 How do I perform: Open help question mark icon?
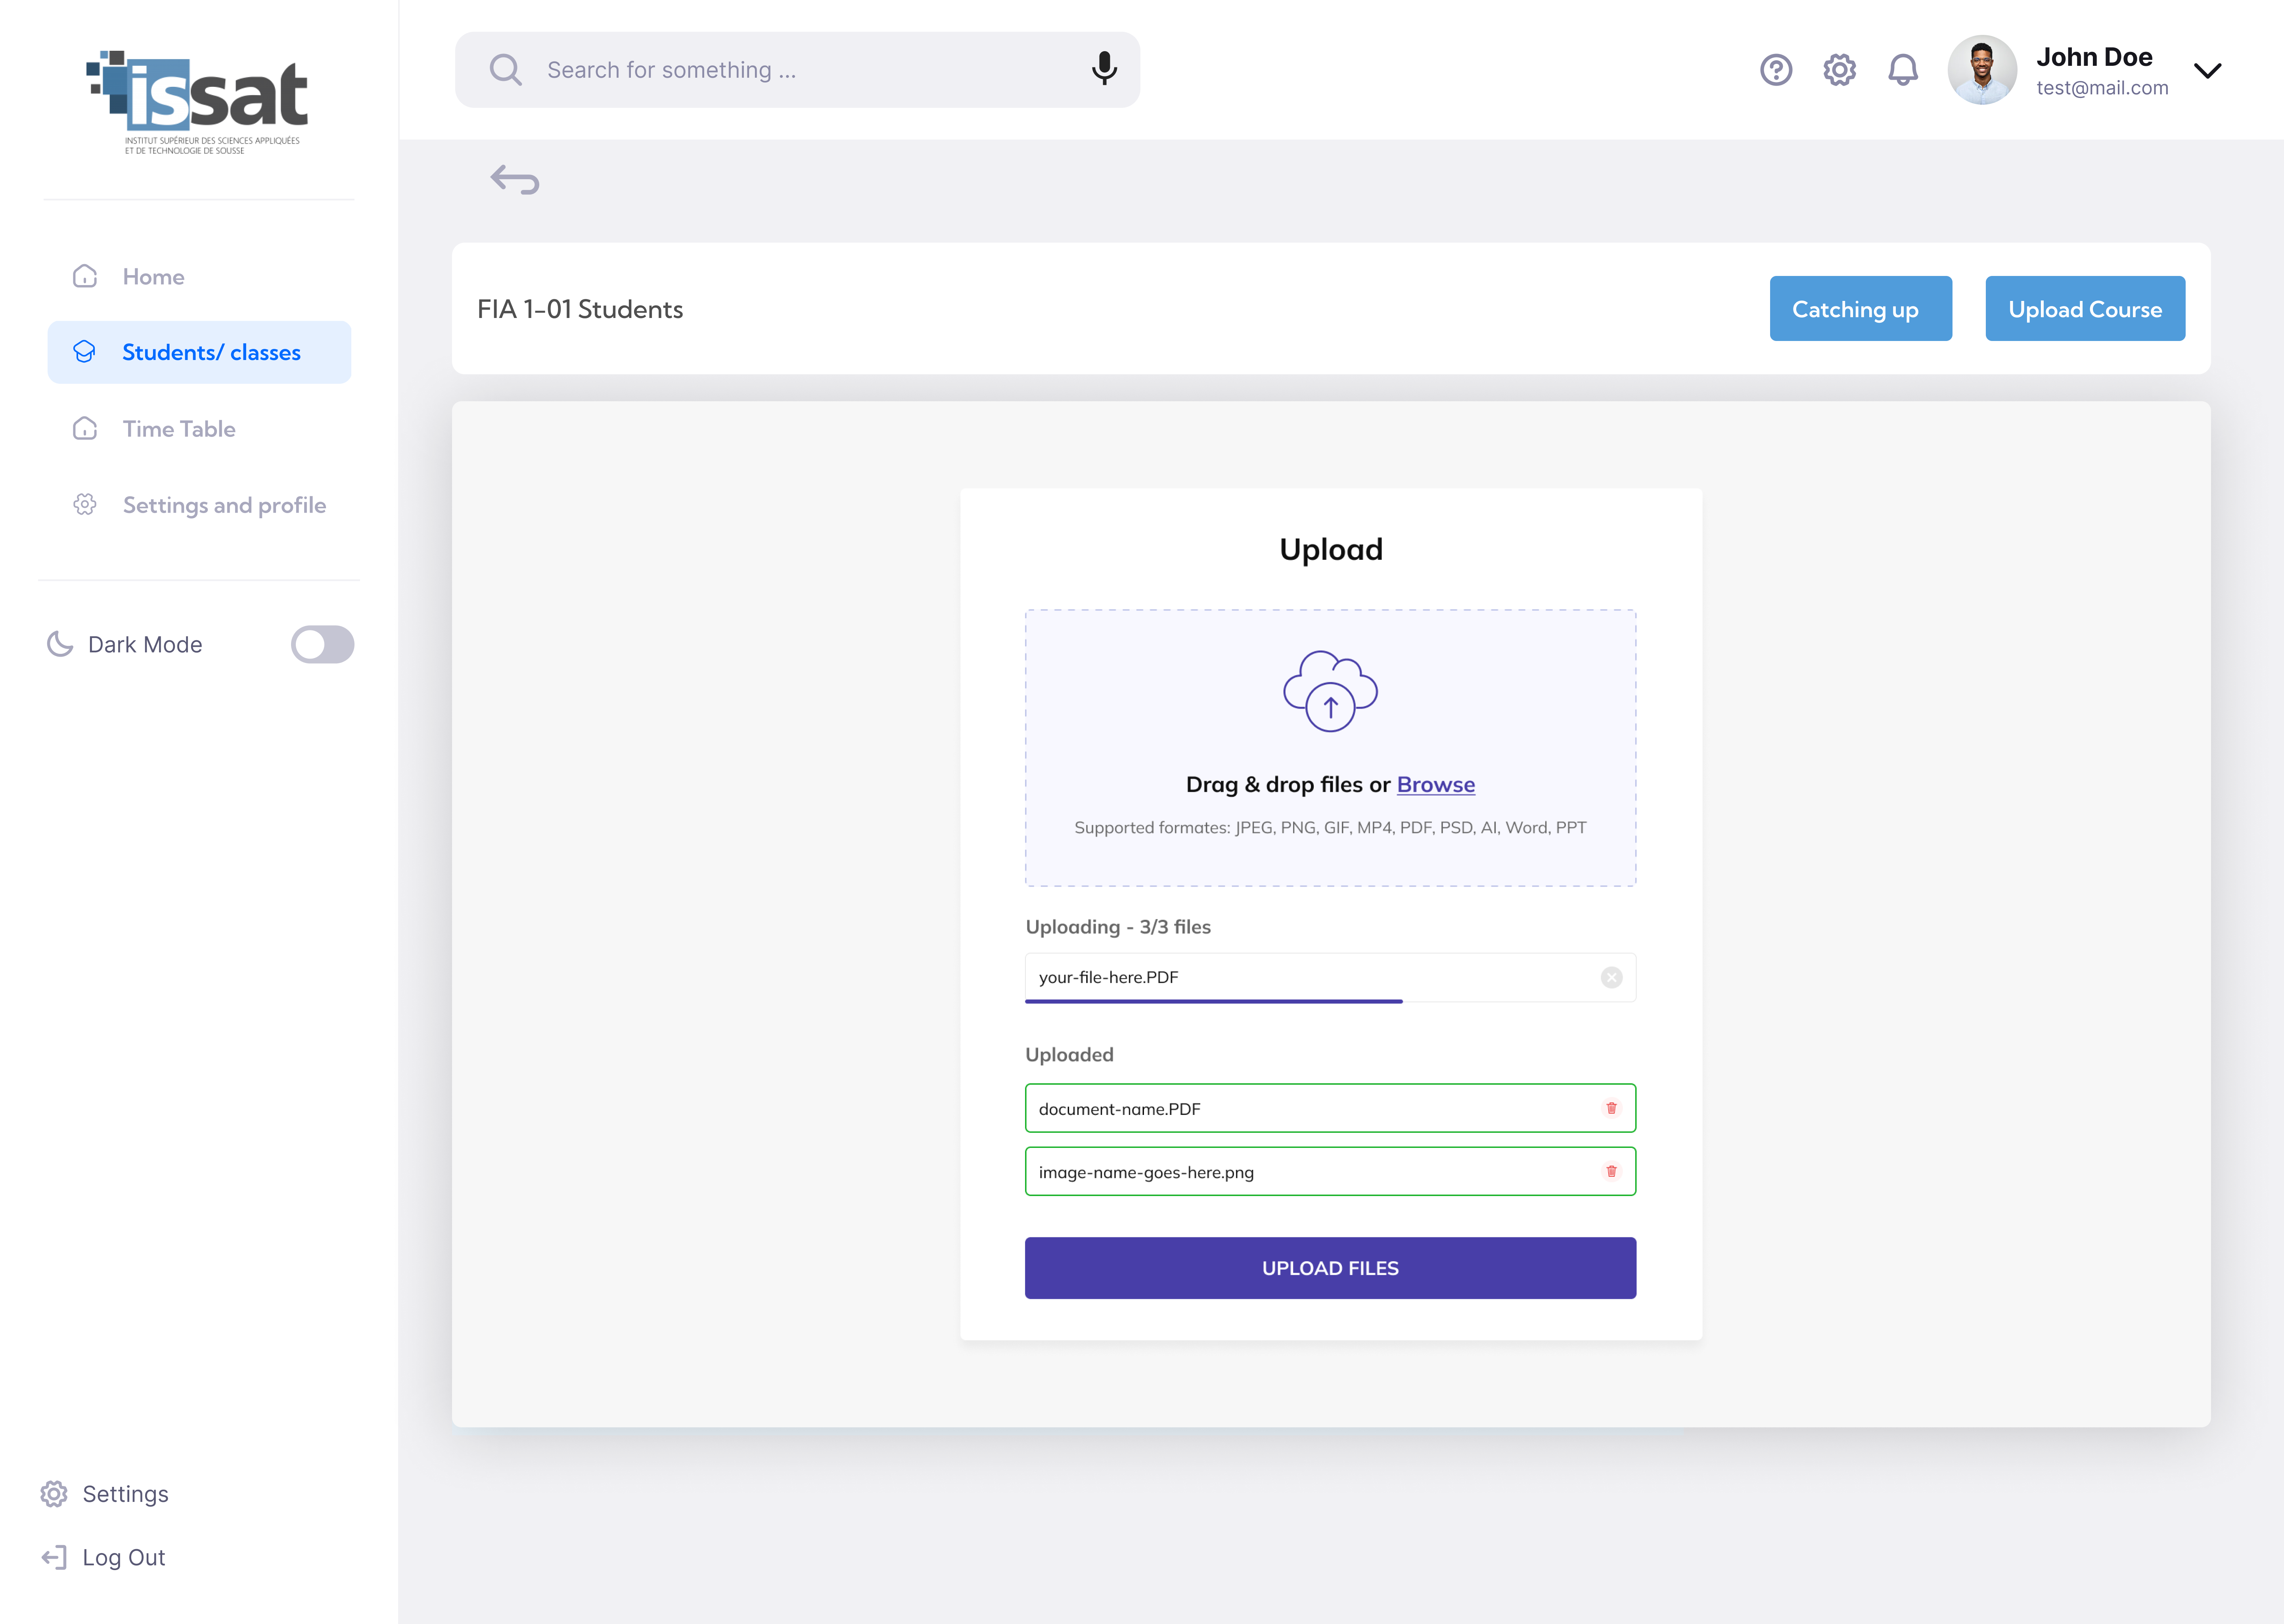1776,70
